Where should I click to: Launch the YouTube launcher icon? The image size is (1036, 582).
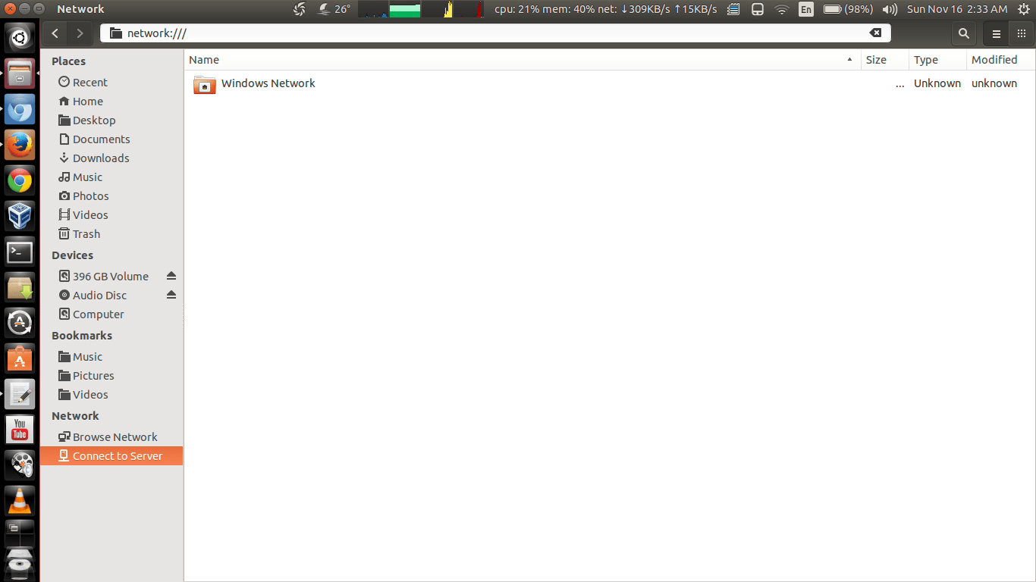coord(20,430)
